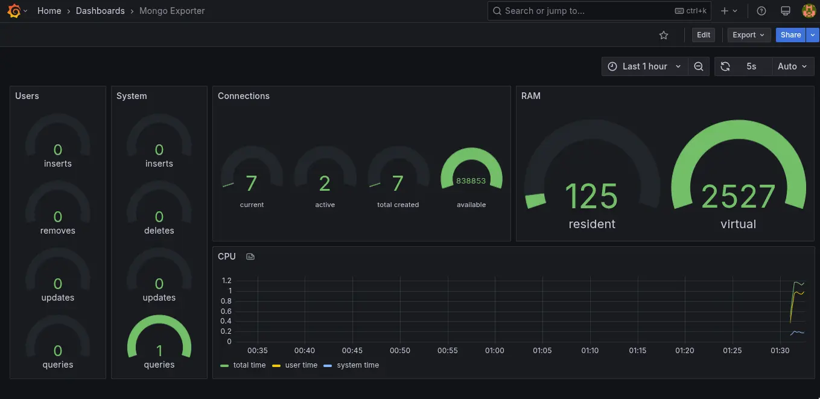Open the CPU panel description icon
The width and height of the screenshot is (820, 399).
tap(250, 256)
